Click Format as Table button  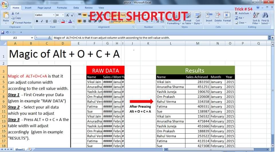(187, 18)
